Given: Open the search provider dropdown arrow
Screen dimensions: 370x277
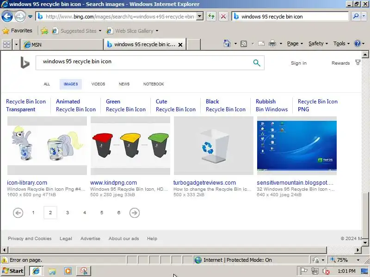Looking at the screenshot, I should [364, 16].
